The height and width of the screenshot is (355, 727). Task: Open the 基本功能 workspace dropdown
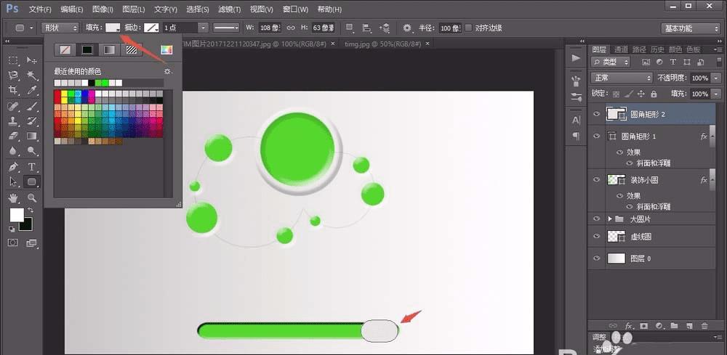pyautogui.click(x=691, y=28)
